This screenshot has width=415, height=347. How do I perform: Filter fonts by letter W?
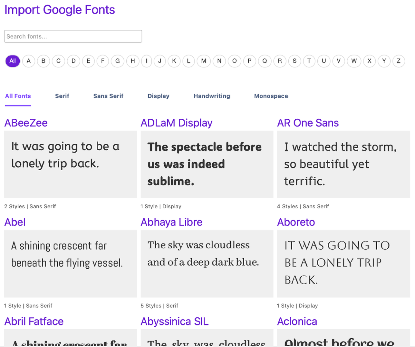[354, 61]
